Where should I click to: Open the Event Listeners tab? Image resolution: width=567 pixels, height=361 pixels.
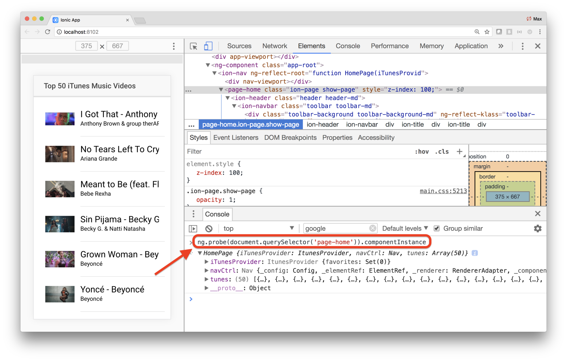(x=236, y=138)
